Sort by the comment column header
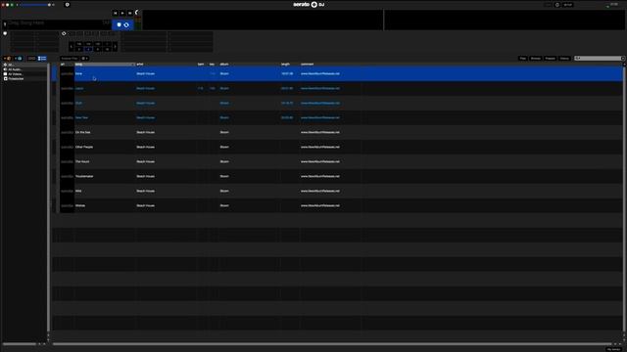Viewport: 627px width, 352px height. pyautogui.click(x=330, y=65)
